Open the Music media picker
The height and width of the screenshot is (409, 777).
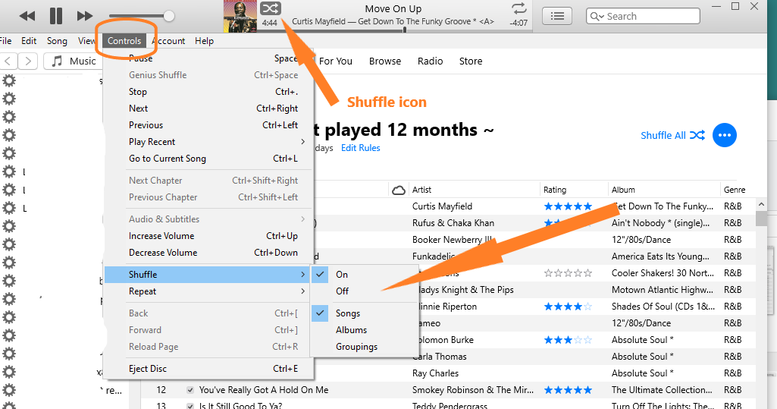74,61
